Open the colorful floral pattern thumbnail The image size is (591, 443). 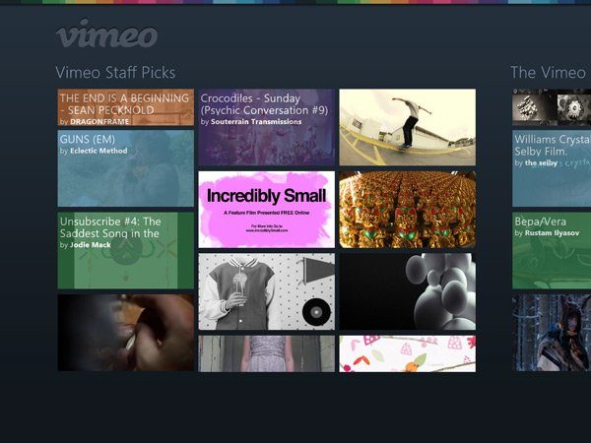(408, 353)
